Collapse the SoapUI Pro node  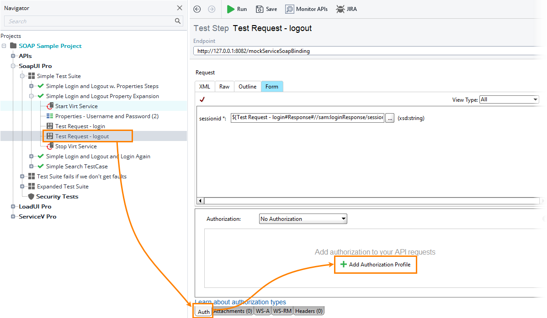[13, 66]
